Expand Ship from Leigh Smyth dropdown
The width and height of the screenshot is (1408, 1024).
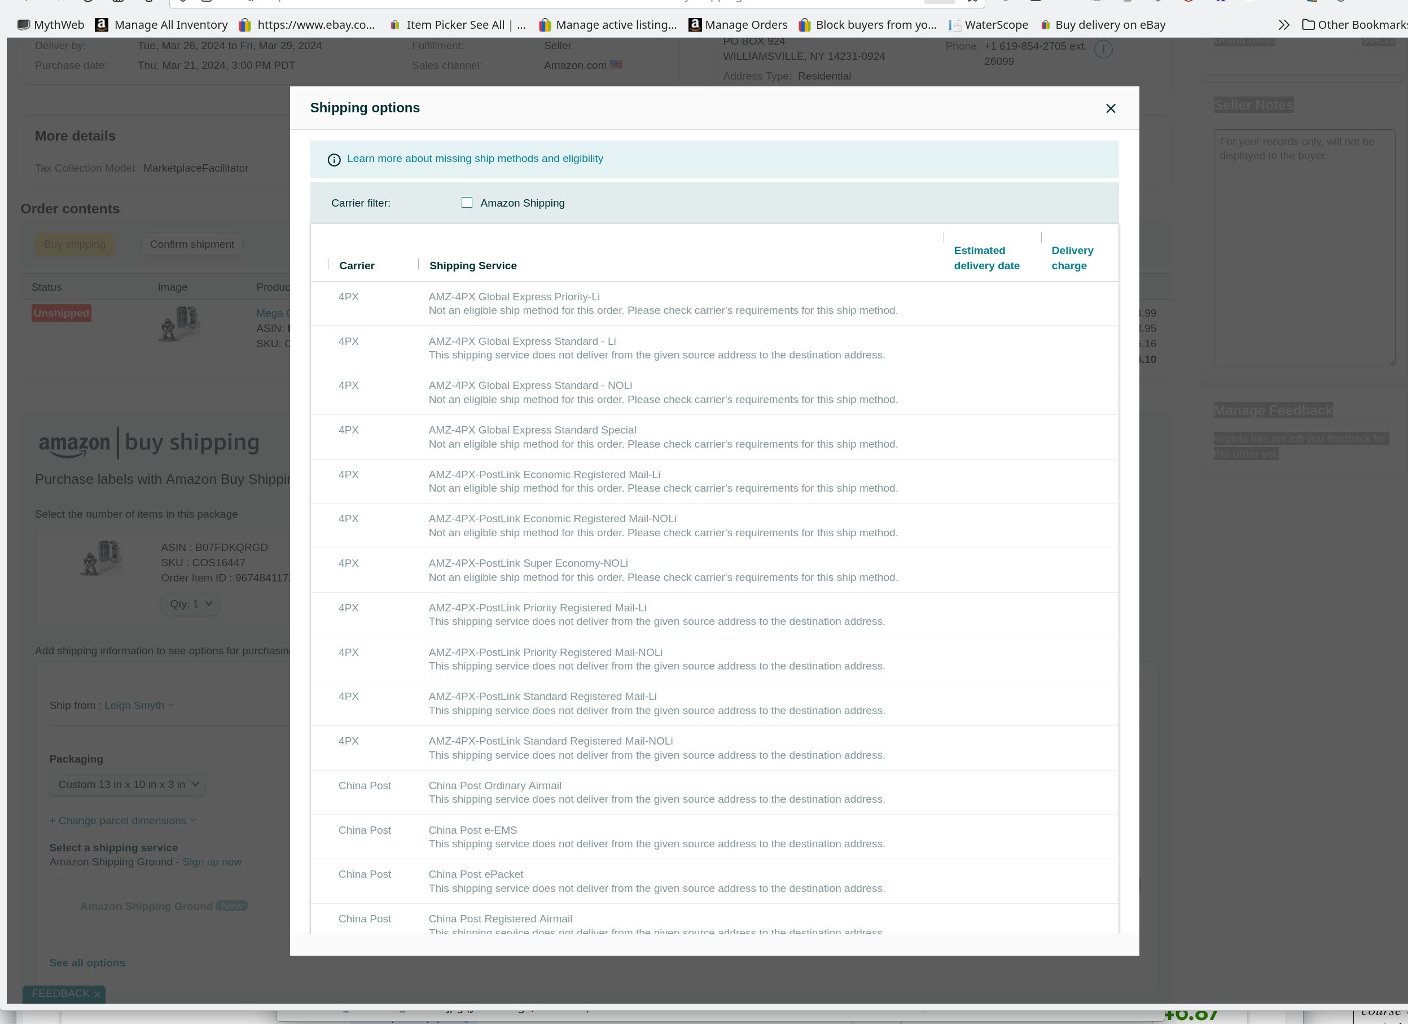pyautogui.click(x=139, y=706)
